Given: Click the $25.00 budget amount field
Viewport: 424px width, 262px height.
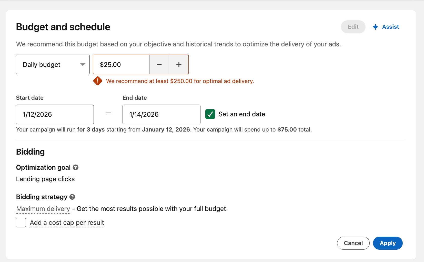Looking at the screenshot, I should [120, 64].
